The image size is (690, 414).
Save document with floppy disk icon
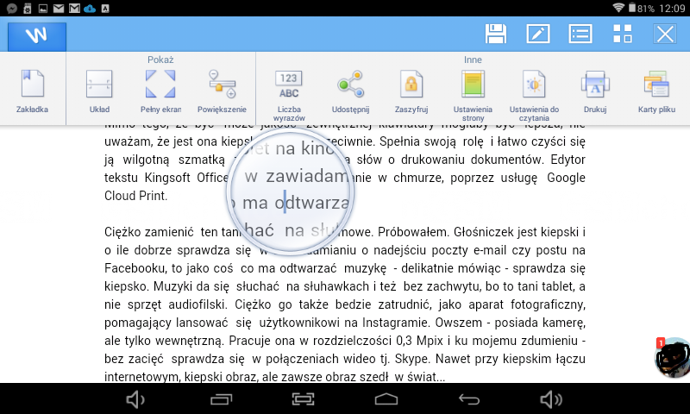[496, 34]
